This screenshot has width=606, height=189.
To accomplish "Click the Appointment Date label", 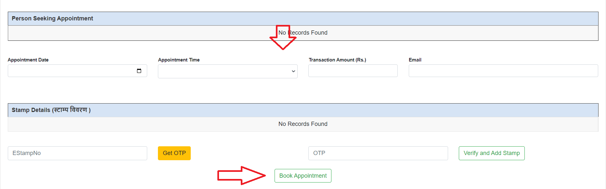I will click(x=28, y=60).
